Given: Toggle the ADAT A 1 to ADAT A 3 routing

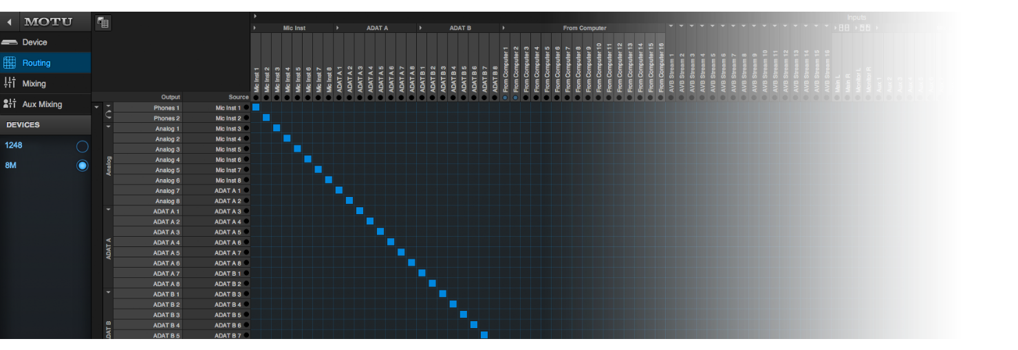Looking at the screenshot, I should pos(360,211).
